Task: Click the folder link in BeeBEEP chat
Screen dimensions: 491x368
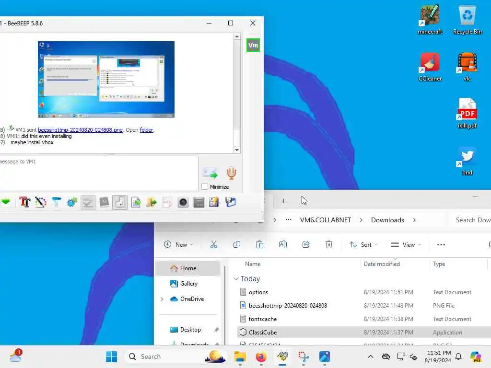Action: 146,130
